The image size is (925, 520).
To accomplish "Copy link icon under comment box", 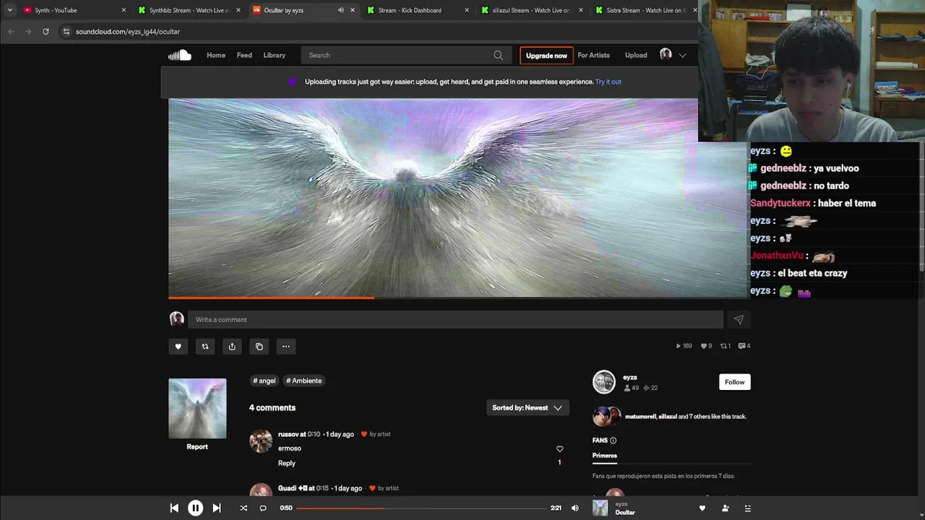I will (259, 347).
